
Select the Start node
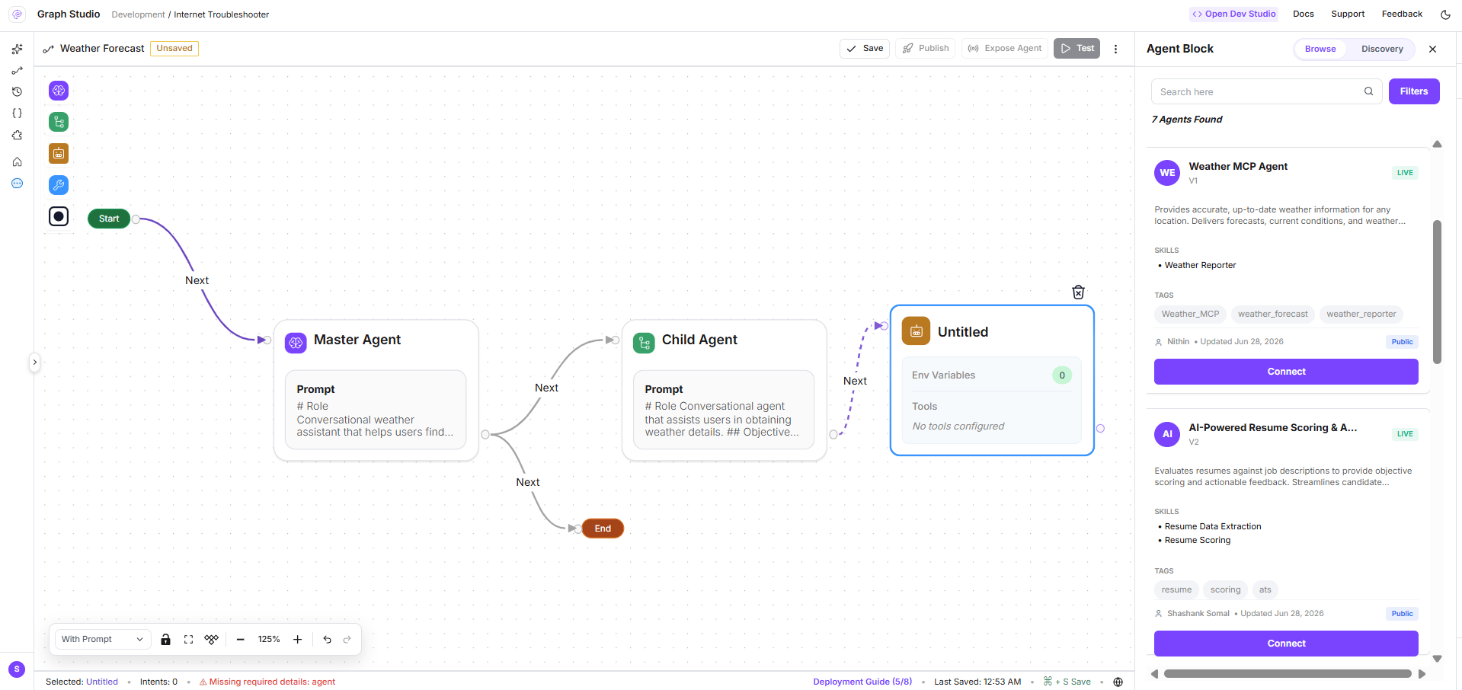pyautogui.click(x=109, y=219)
